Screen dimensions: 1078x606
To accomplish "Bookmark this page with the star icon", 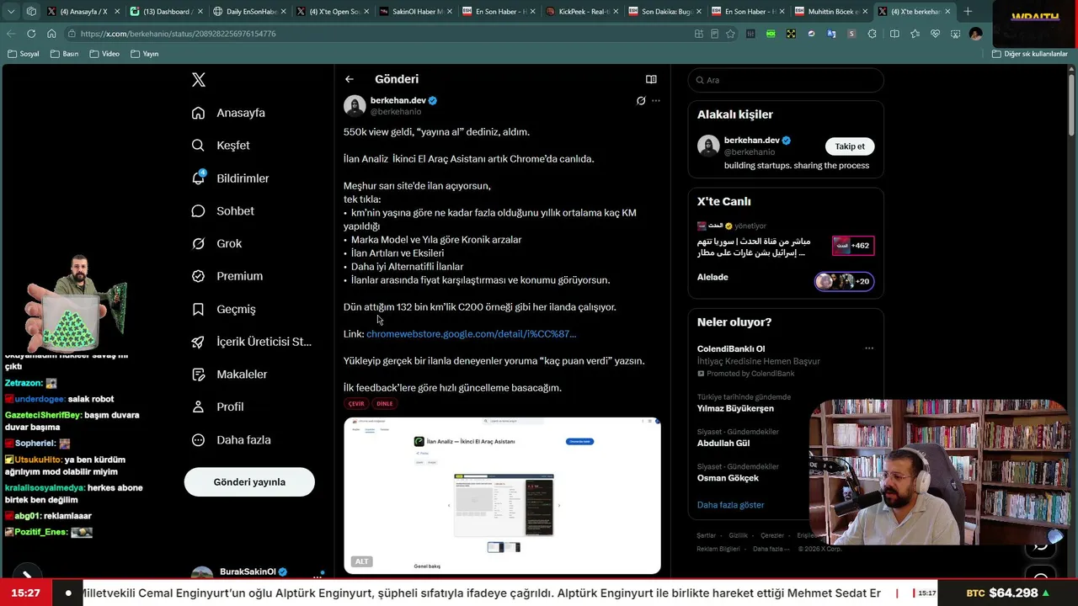I will pyautogui.click(x=730, y=34).
